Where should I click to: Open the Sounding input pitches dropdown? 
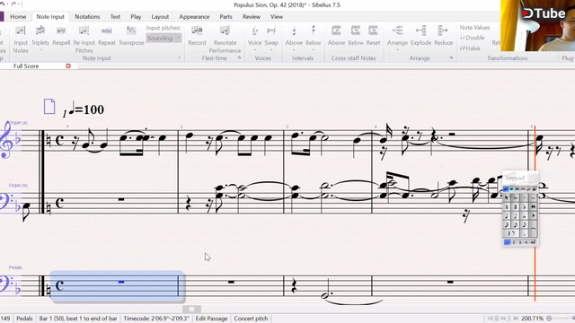tap(164, 38)
